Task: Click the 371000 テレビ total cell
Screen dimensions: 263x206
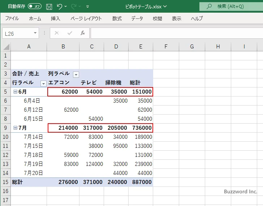Action: pos(92,182)
